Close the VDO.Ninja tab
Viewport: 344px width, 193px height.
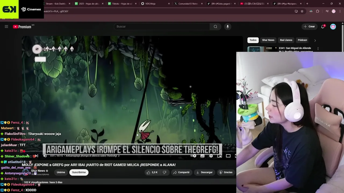[169, 4]
